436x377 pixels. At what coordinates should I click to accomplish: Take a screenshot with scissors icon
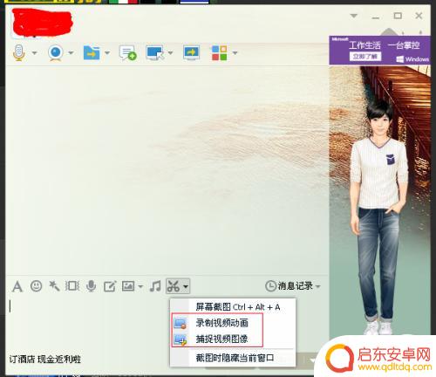pyautogui.click(x=174, y=286)
